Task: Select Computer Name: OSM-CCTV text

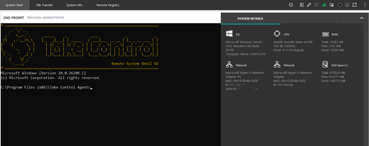Action: click(246, 54)
